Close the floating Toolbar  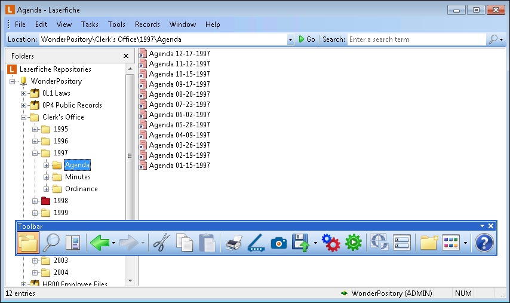click(x=491, y=226)
